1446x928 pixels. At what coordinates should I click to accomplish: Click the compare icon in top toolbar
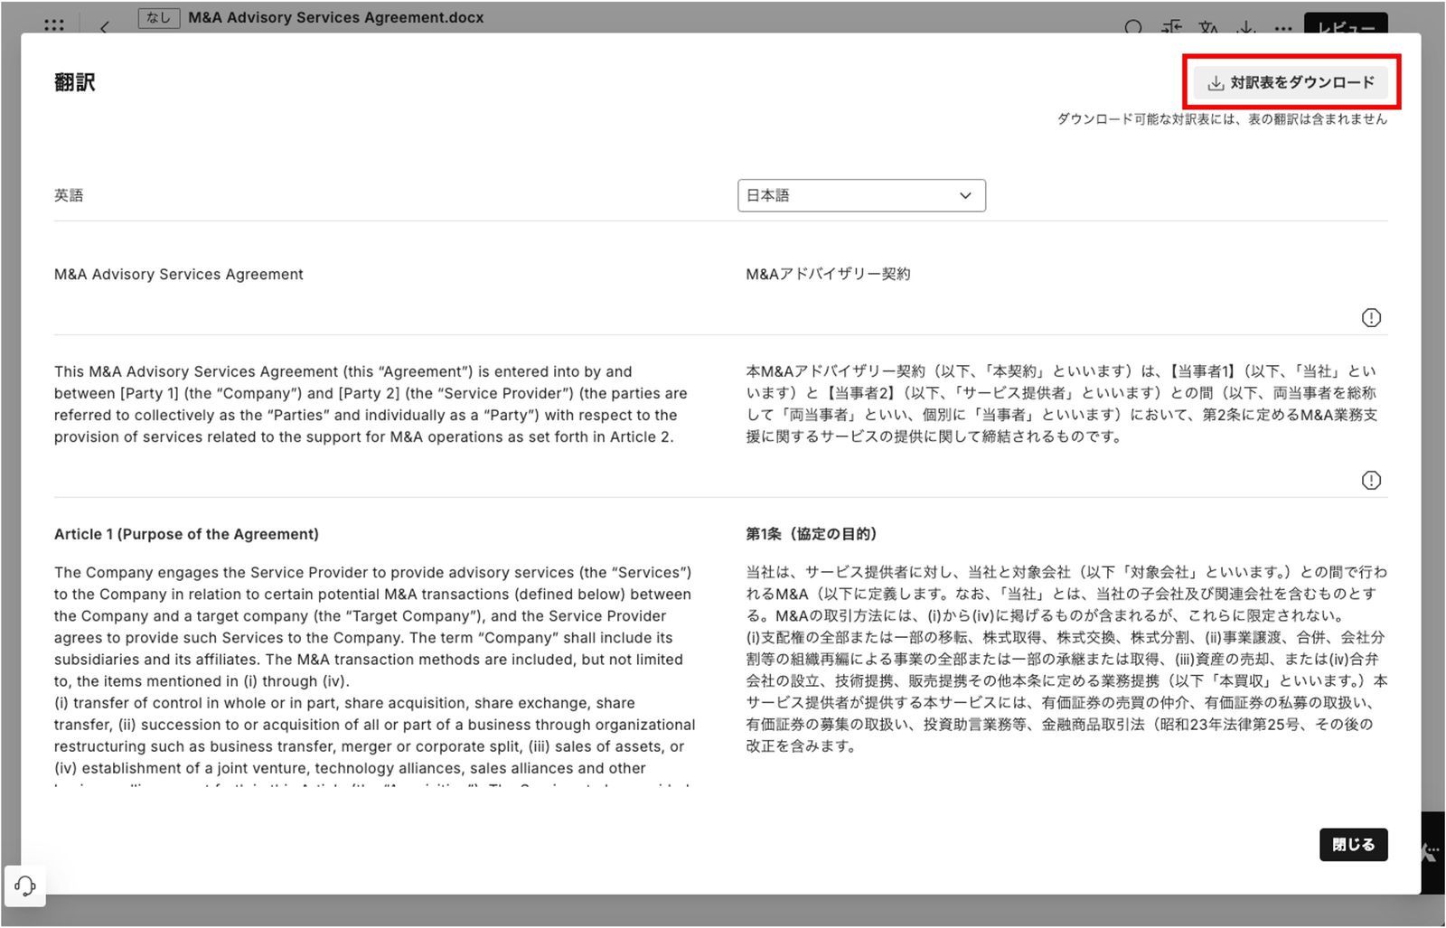coord(1172,27)
